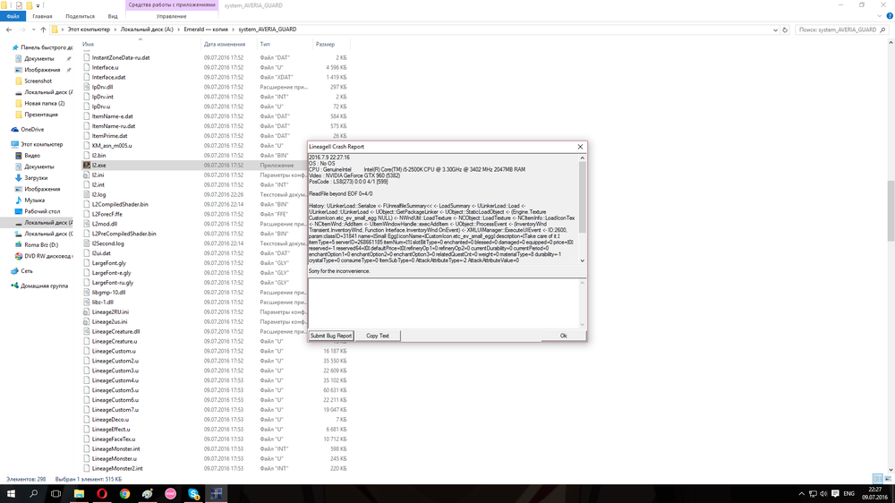Launch Skype from the taskbar
Screen dimensions: 895x503
coord(194,493)
